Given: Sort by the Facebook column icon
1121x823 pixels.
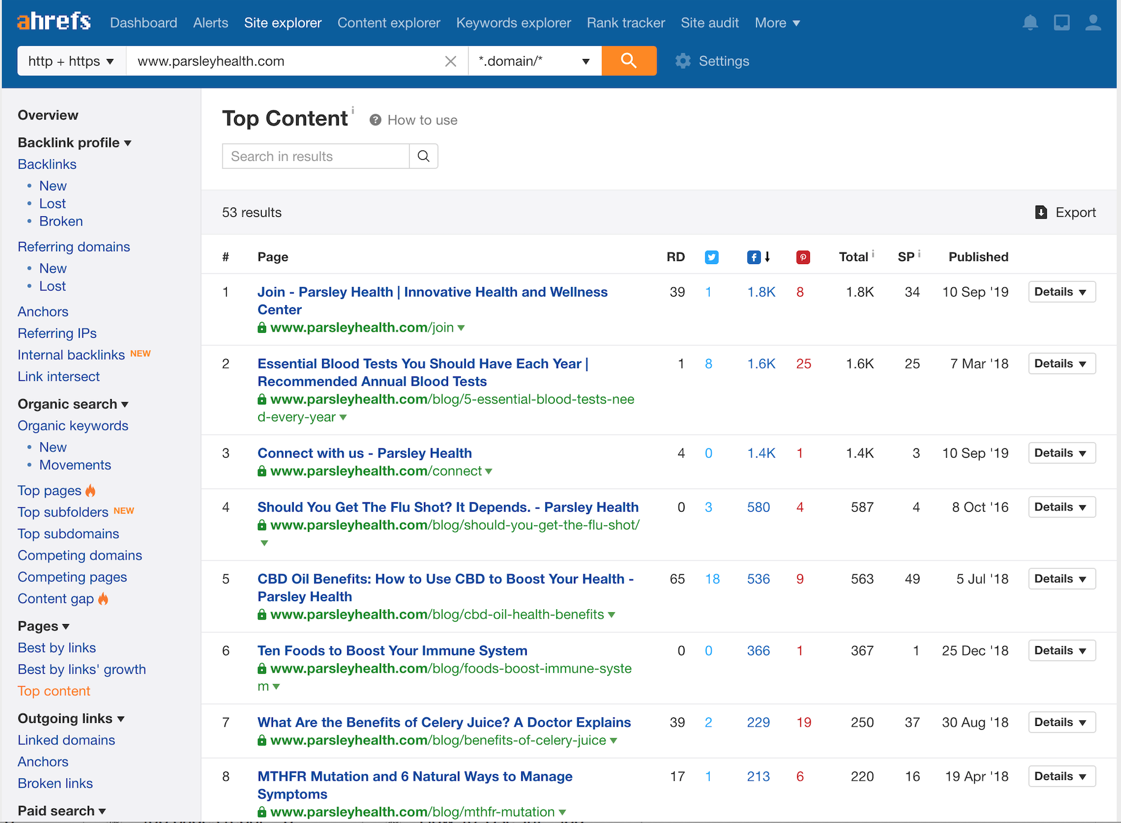Looking at the screenshot, I should pyautogui.click(x=754, y=257).
